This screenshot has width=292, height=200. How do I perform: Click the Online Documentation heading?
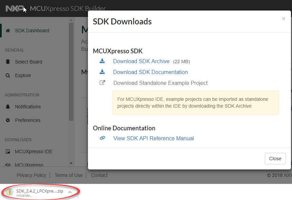pos(124,128)
